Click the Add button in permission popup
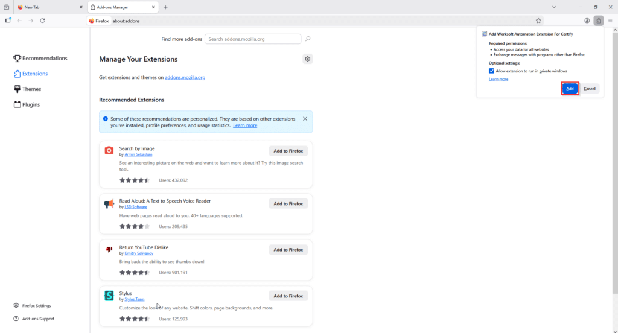The image size is (618, 333). (x=570, y=89)
